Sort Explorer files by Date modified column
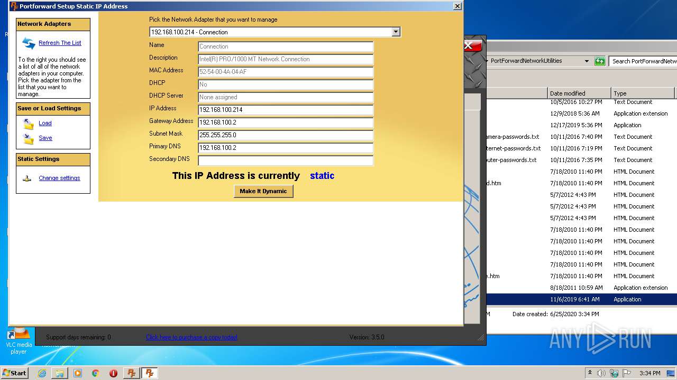677x380 pixels. 579,93
